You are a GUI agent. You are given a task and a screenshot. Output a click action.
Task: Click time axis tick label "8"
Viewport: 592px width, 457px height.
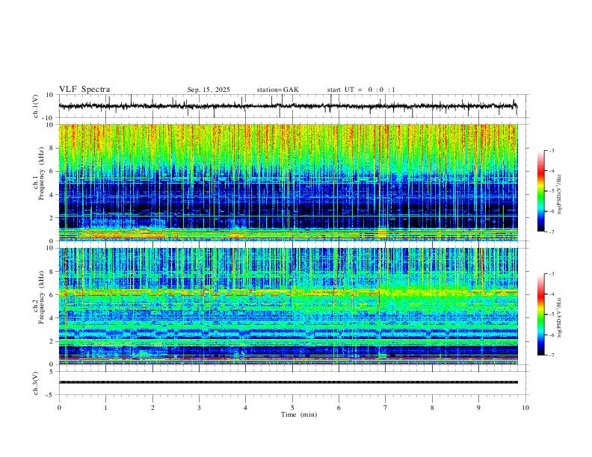(432, 408)
